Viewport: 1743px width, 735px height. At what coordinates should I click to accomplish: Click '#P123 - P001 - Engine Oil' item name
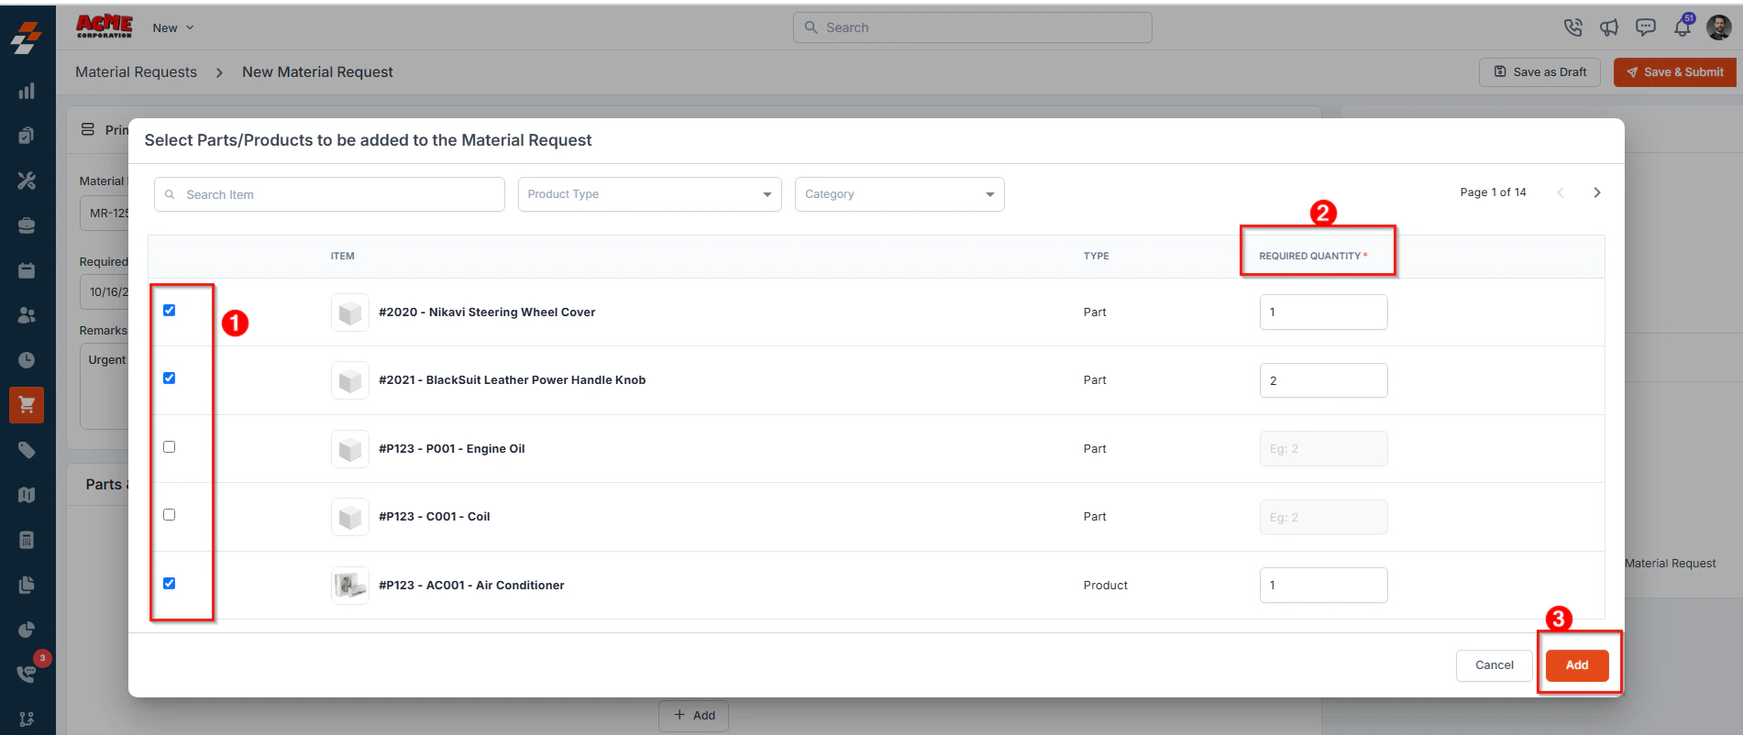452,449
